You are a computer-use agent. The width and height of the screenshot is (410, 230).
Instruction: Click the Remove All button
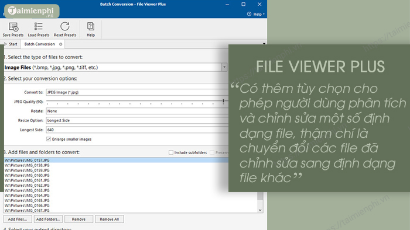tap(110, 219)
